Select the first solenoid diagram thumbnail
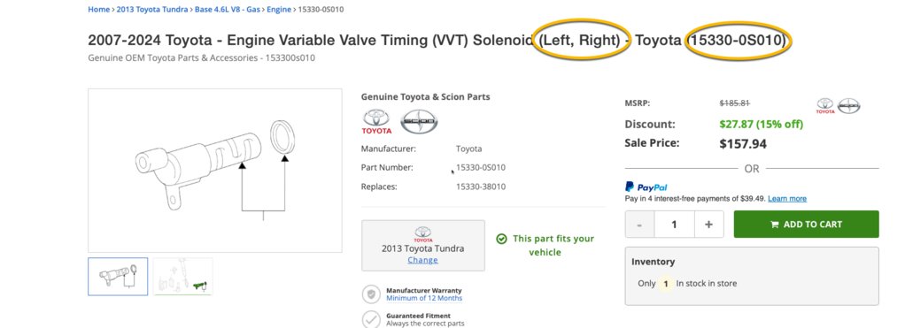905x328 pixels. [118, 277]
